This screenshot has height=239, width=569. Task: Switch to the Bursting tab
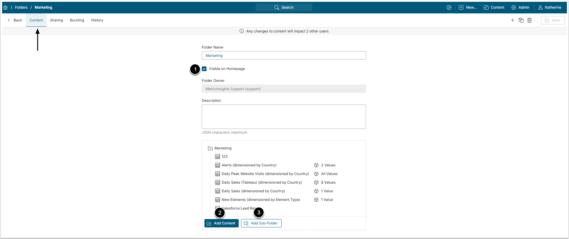point(77,20)
